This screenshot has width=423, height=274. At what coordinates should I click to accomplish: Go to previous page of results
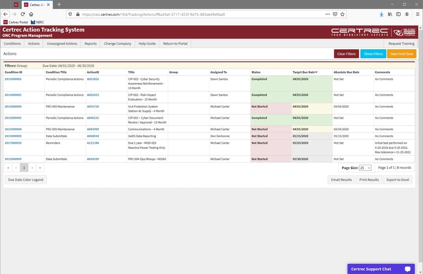16,168
